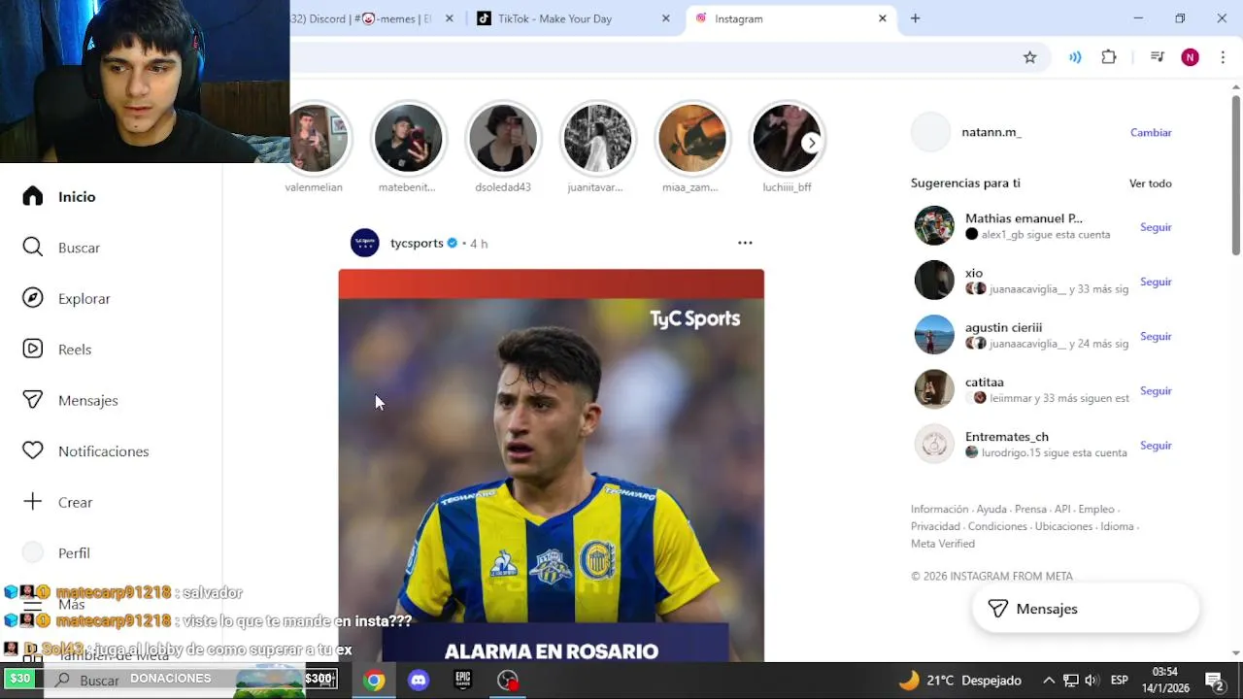The image size is (1243, 699).
Task: Click the Crear plus icon
Action: [33, 502]
